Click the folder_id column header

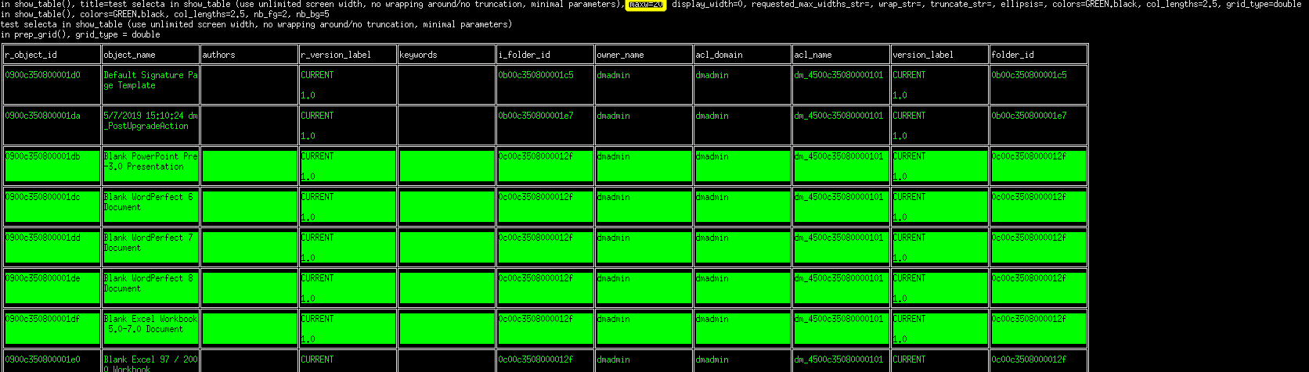pyautogui.click(x=1039, y=55)
